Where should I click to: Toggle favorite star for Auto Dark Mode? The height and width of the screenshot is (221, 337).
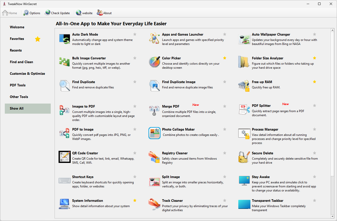pos(135,34)
